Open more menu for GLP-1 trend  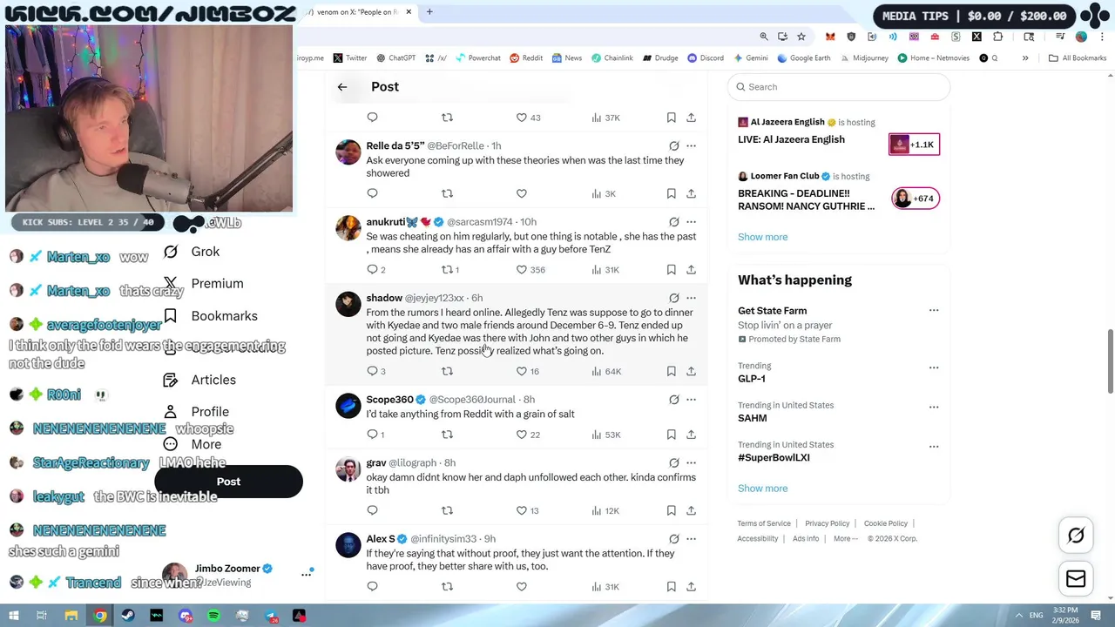coord(934,367)
